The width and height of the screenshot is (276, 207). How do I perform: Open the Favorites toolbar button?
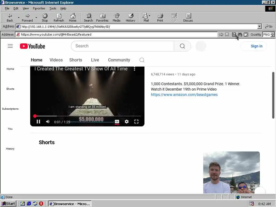(102, 18)
